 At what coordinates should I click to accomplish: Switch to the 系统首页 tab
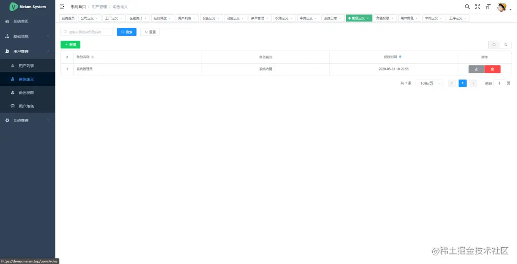tap(68, 18)
